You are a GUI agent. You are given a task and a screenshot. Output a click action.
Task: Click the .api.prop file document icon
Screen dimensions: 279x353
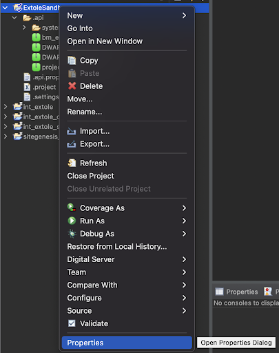pyautogui.click(x=27, y=77)
